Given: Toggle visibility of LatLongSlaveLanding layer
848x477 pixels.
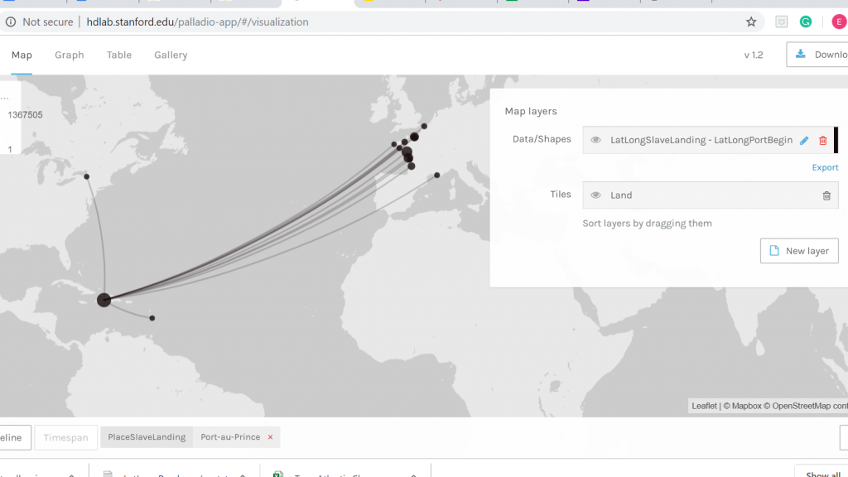Looking at the screenshot, I should (595, 141).
